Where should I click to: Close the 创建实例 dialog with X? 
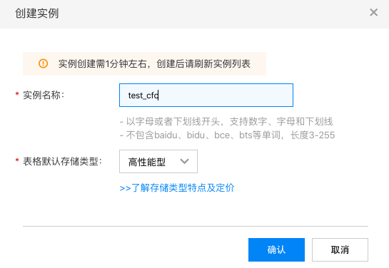point(373,12)
